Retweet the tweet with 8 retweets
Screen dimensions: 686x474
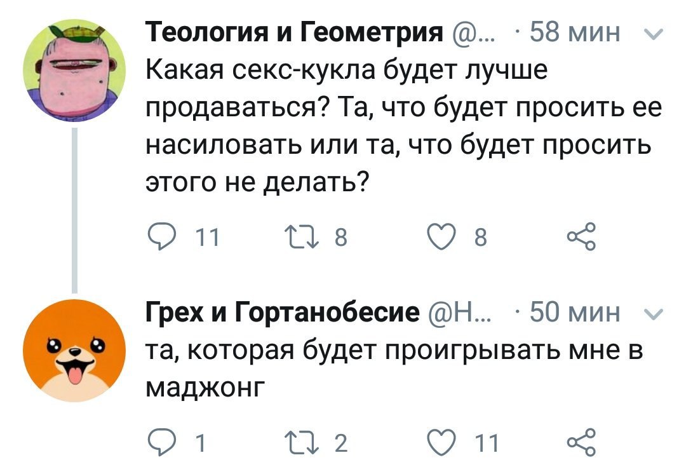(x=314, y=239)
